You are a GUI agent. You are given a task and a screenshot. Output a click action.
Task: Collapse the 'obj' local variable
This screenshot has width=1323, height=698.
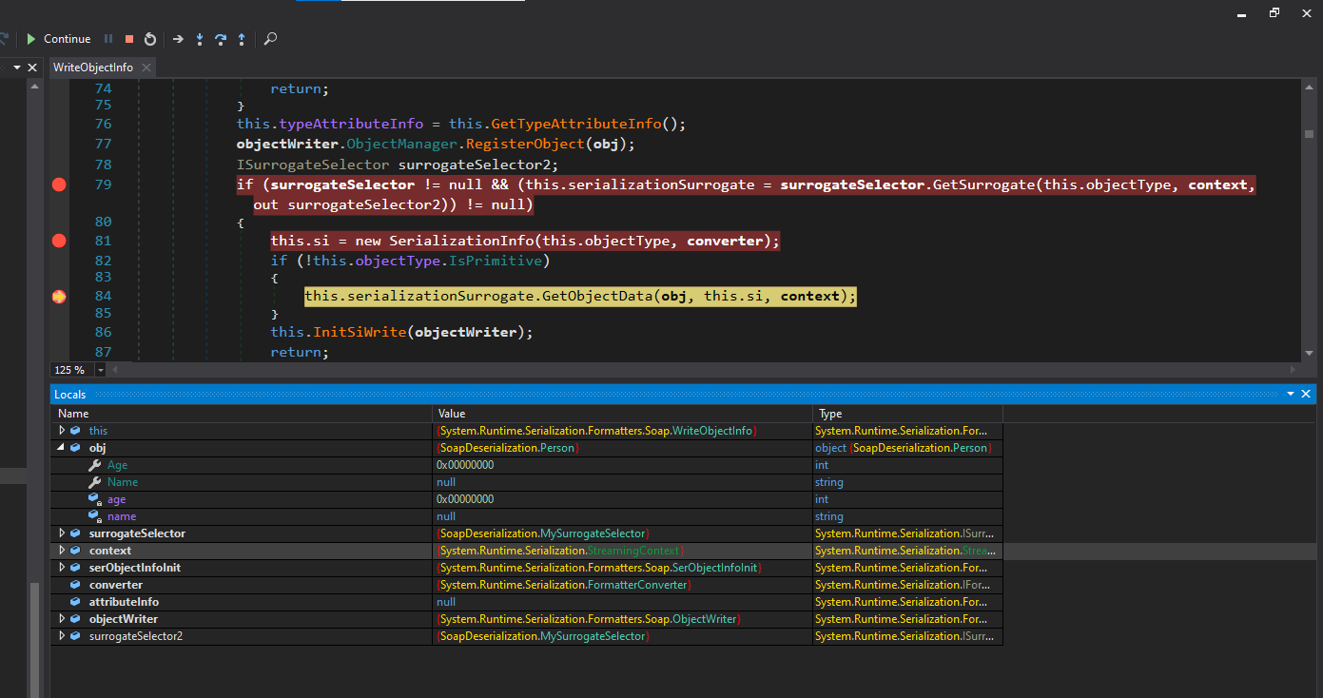63,448
